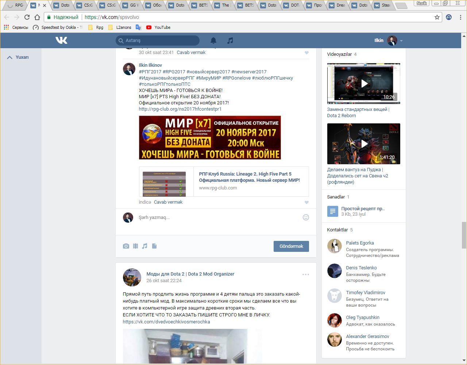
Task: Attach a document to the comment
Action: (154, 246)
